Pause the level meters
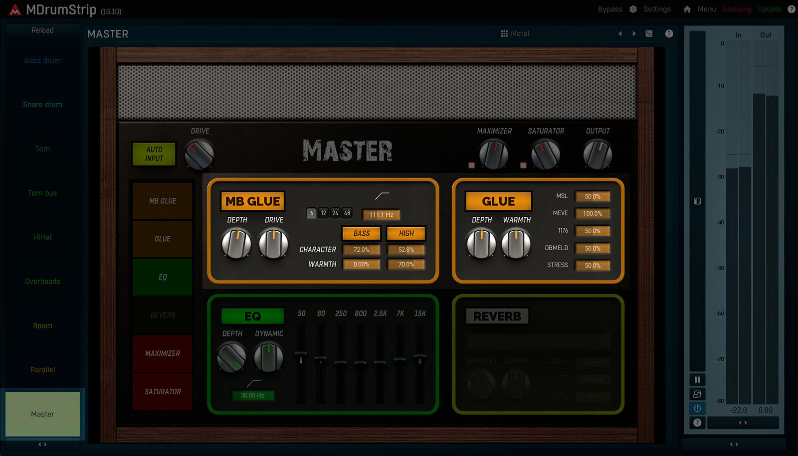Image resolution: width=798 pixels, height=456 pixels. click(x=697, y=380)
